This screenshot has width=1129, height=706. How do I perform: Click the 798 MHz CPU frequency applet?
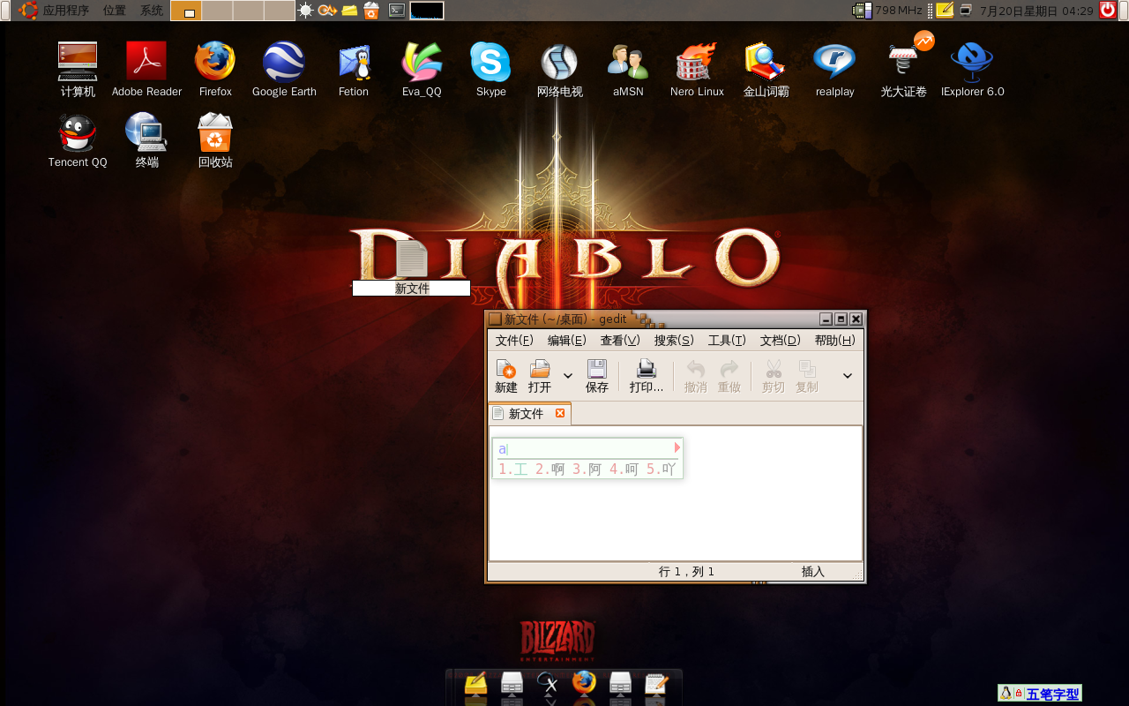[887, 11]
